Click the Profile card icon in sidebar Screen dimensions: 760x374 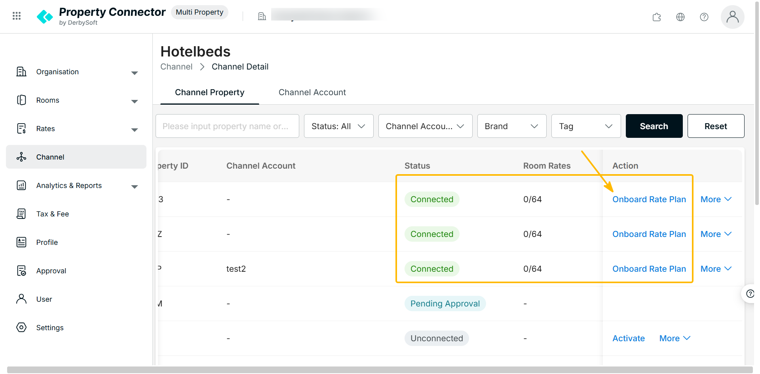pyautogui.click(x=21, y=242)
